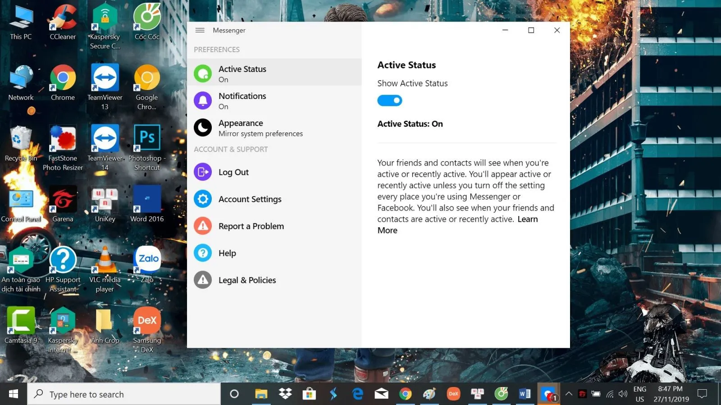The height and width of the screenshot is (405, 721).
Task: Click the green Active Status icon
Action: tap(203, 74)
